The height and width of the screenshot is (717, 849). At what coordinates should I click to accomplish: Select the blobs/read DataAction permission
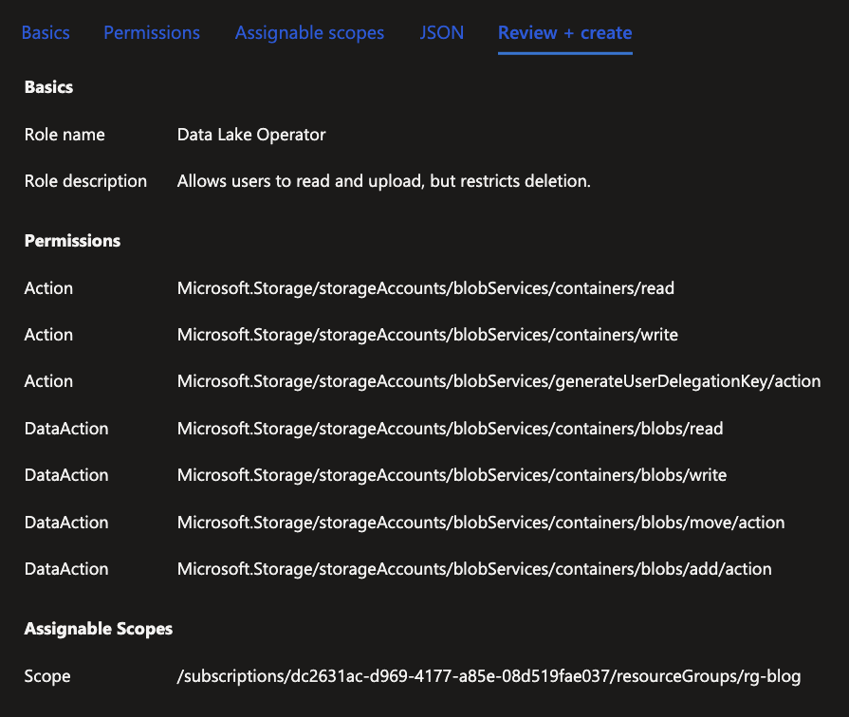(x=450, y=429)
